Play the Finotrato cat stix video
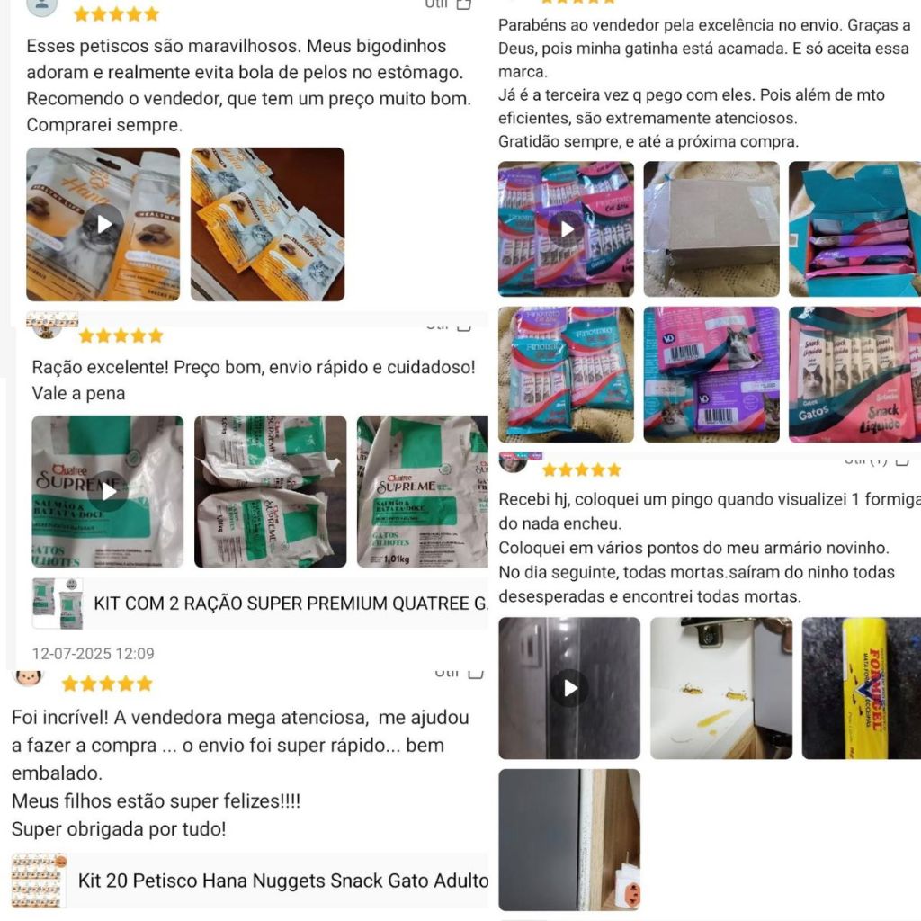921x921 pixels. 567,229
